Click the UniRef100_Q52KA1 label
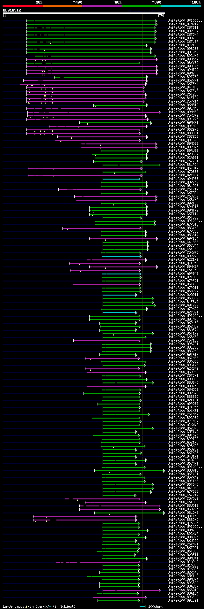 point(183,80)
